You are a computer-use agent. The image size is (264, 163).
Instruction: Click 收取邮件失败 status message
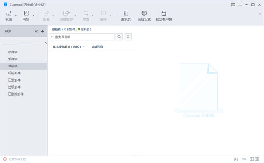coord(17,159)
